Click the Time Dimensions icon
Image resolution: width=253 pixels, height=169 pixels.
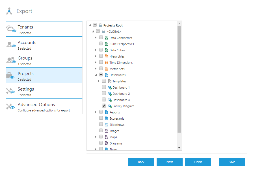107,63
